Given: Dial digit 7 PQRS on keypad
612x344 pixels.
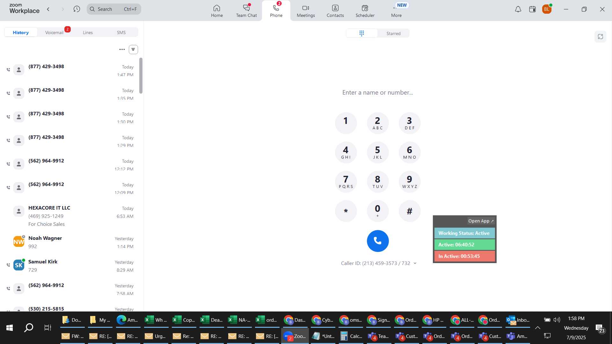Looking at the screenshot, I should pos(346,182).
